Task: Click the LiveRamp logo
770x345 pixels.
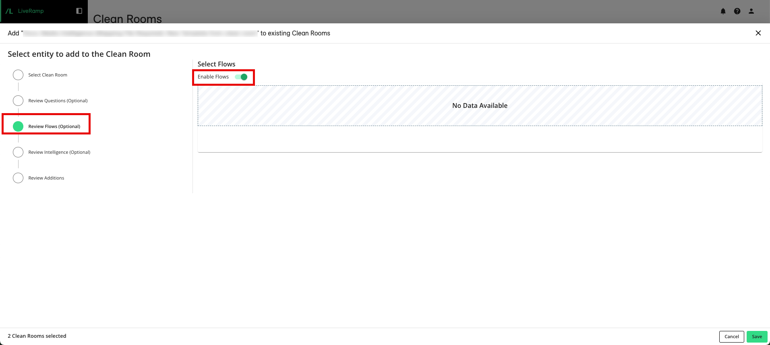Action: 25,11
